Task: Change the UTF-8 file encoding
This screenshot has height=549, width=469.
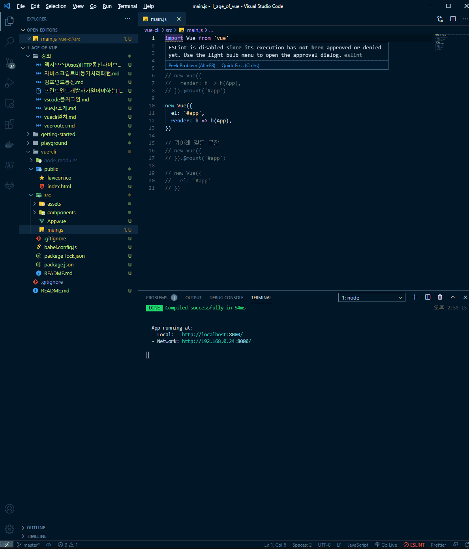Action: coord(324,545)
